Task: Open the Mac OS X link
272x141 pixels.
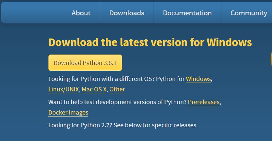Action: 94,89
